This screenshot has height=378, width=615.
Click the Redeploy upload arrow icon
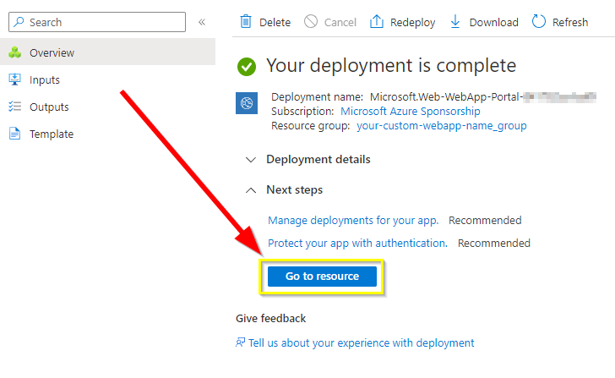coord(377,22)
